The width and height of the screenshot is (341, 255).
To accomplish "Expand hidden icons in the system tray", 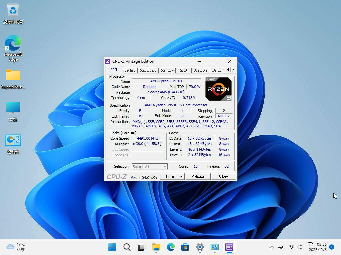I will (x=272, y=247).
